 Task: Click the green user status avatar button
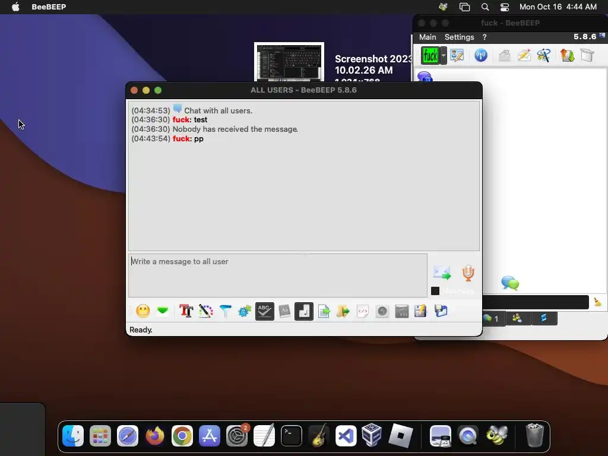point(430,55)
